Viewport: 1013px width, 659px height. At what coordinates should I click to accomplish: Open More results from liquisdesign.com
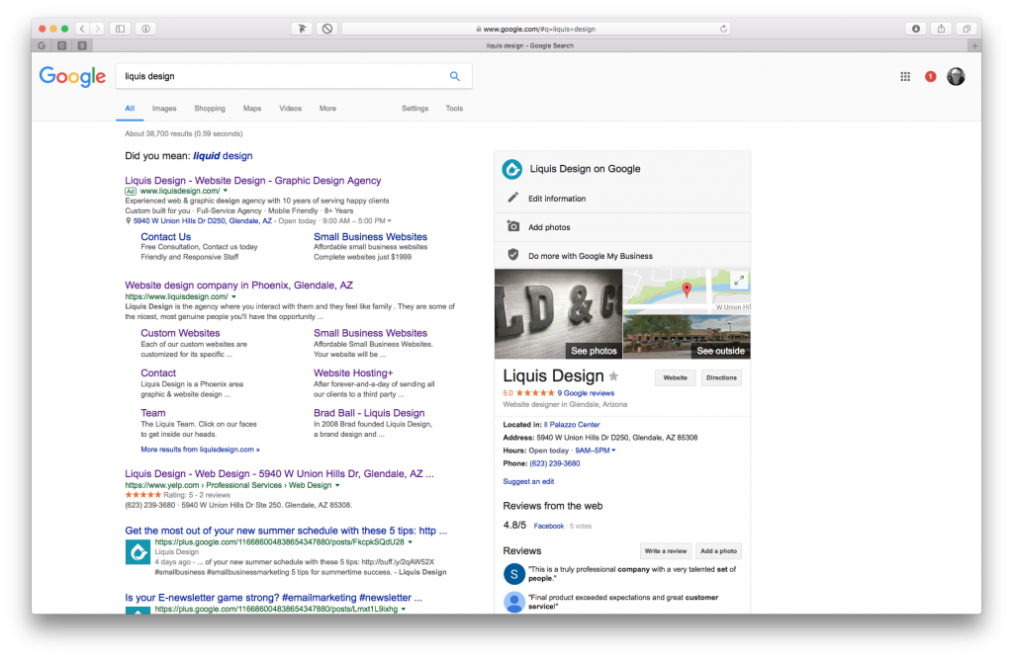[x=200, y=450]
